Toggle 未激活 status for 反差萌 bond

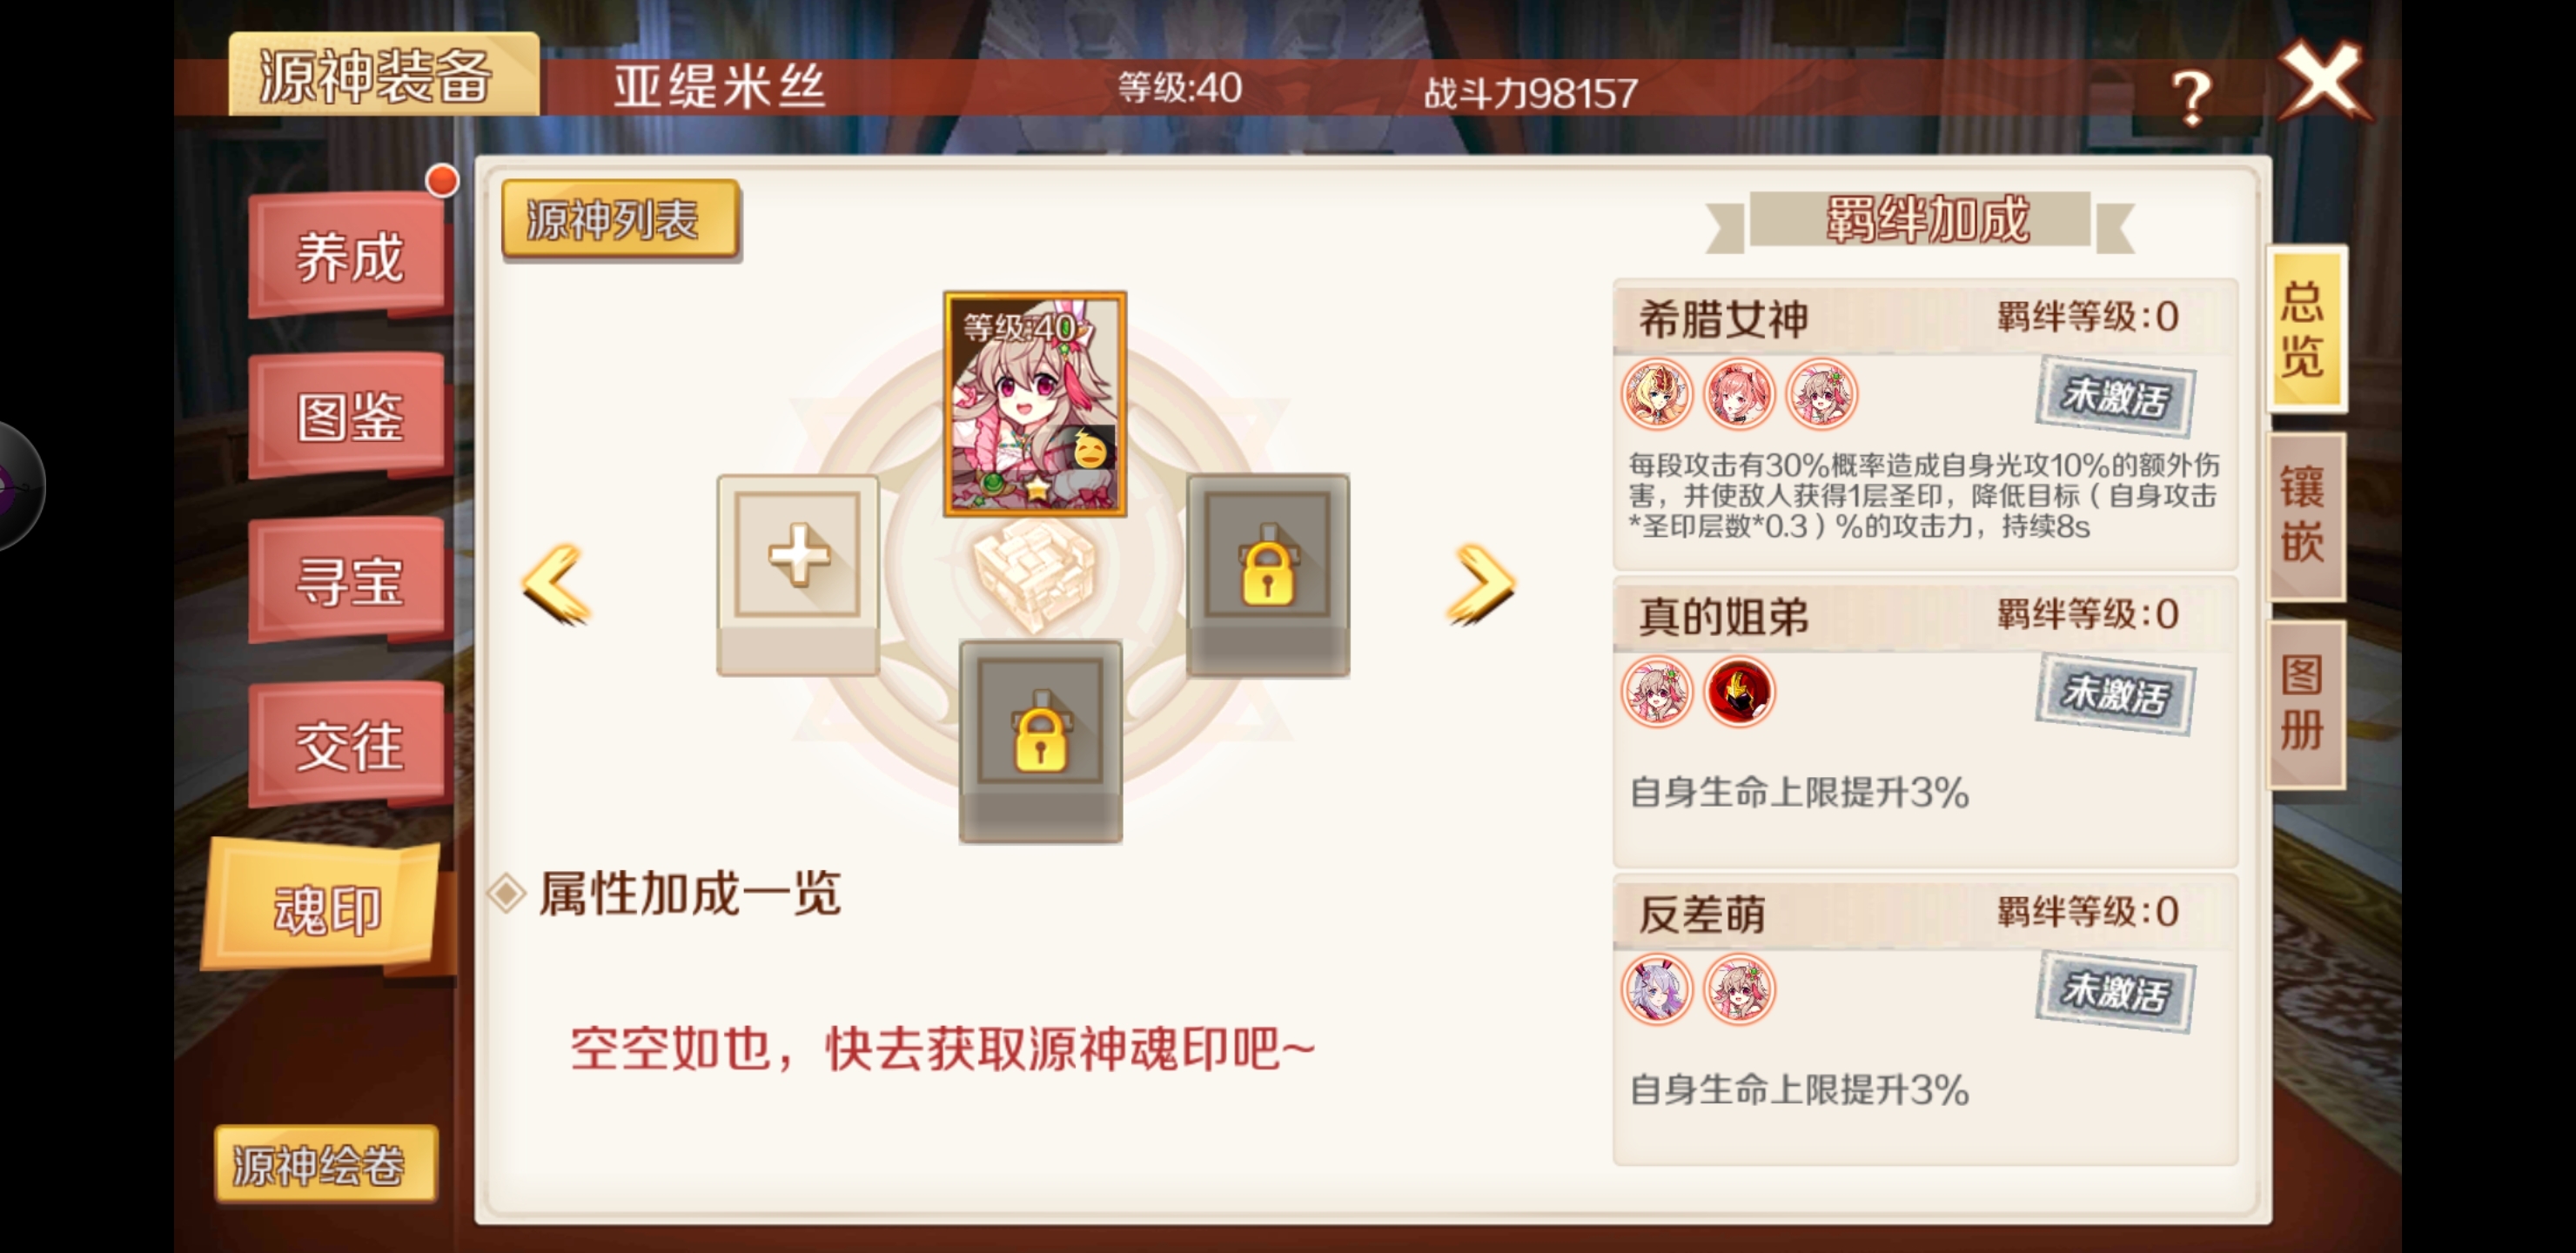[2116, 991]
